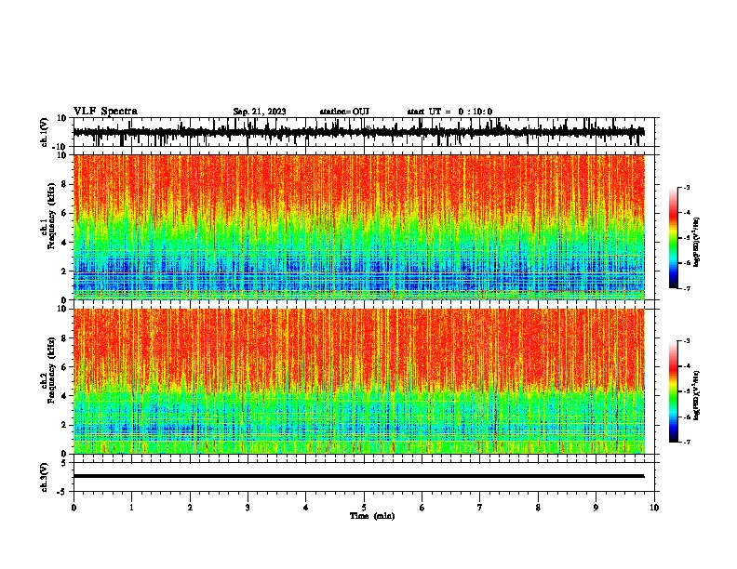
Task: Click the time axis tick label "1"
Action: pos(131,508)
